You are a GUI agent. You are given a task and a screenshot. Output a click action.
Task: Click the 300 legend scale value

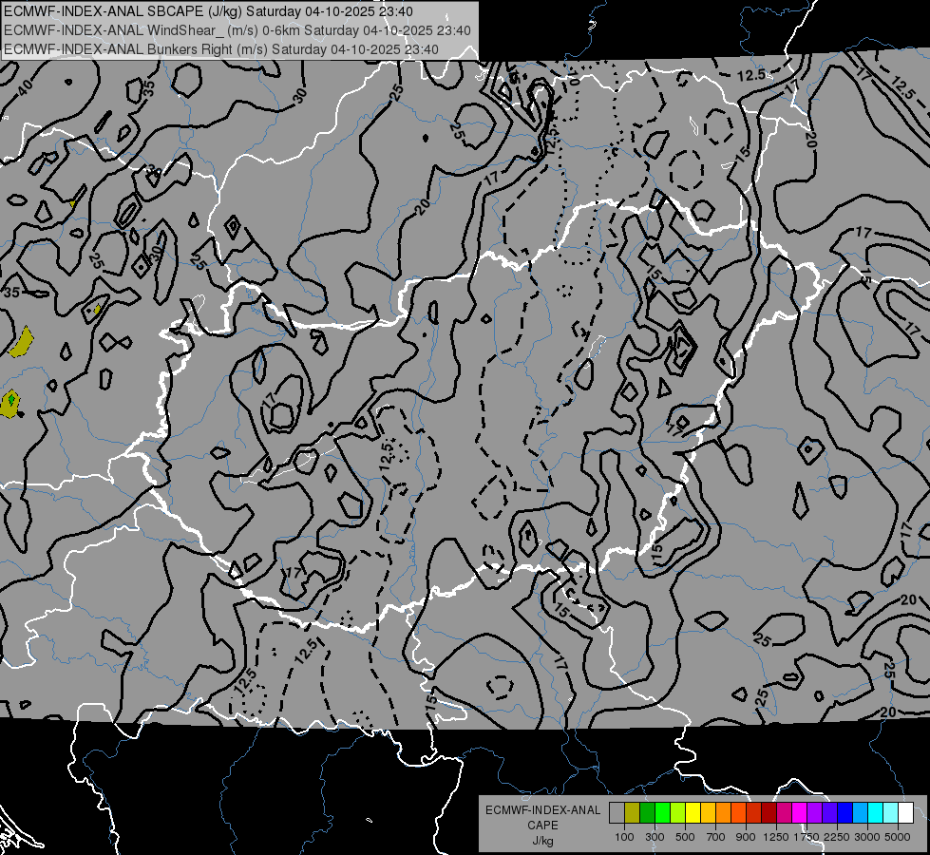pyautogui.click(x=655, y=837)
